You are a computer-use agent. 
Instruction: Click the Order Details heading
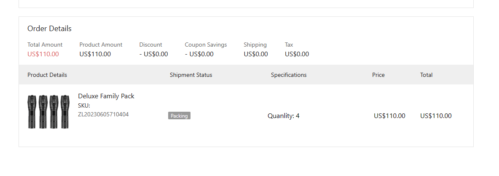pos(49,29)
